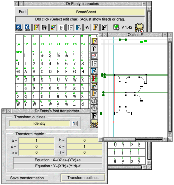174x185 pixels.
Task: Select the SPC space character cell
Action: pos(19,55)
